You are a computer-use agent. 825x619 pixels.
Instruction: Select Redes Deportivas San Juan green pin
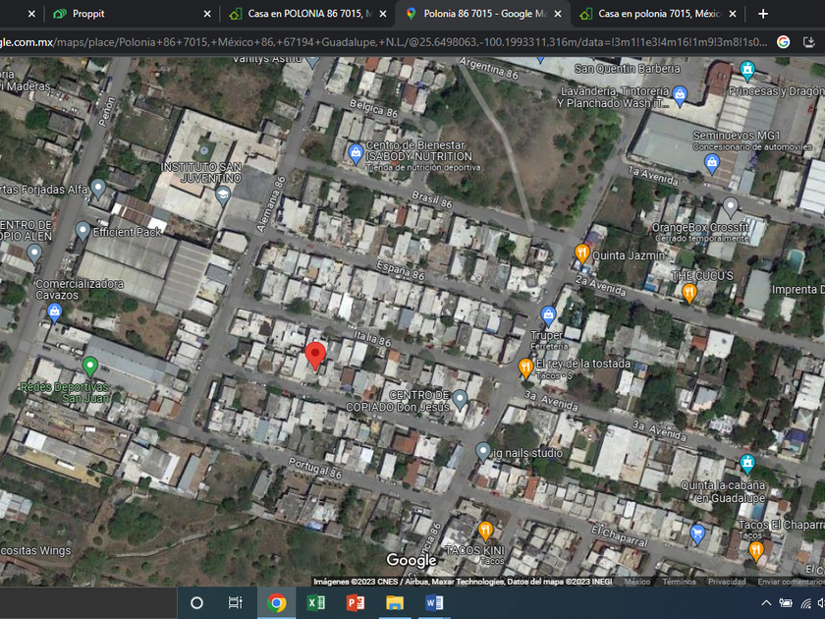click(x=90, y=366)
